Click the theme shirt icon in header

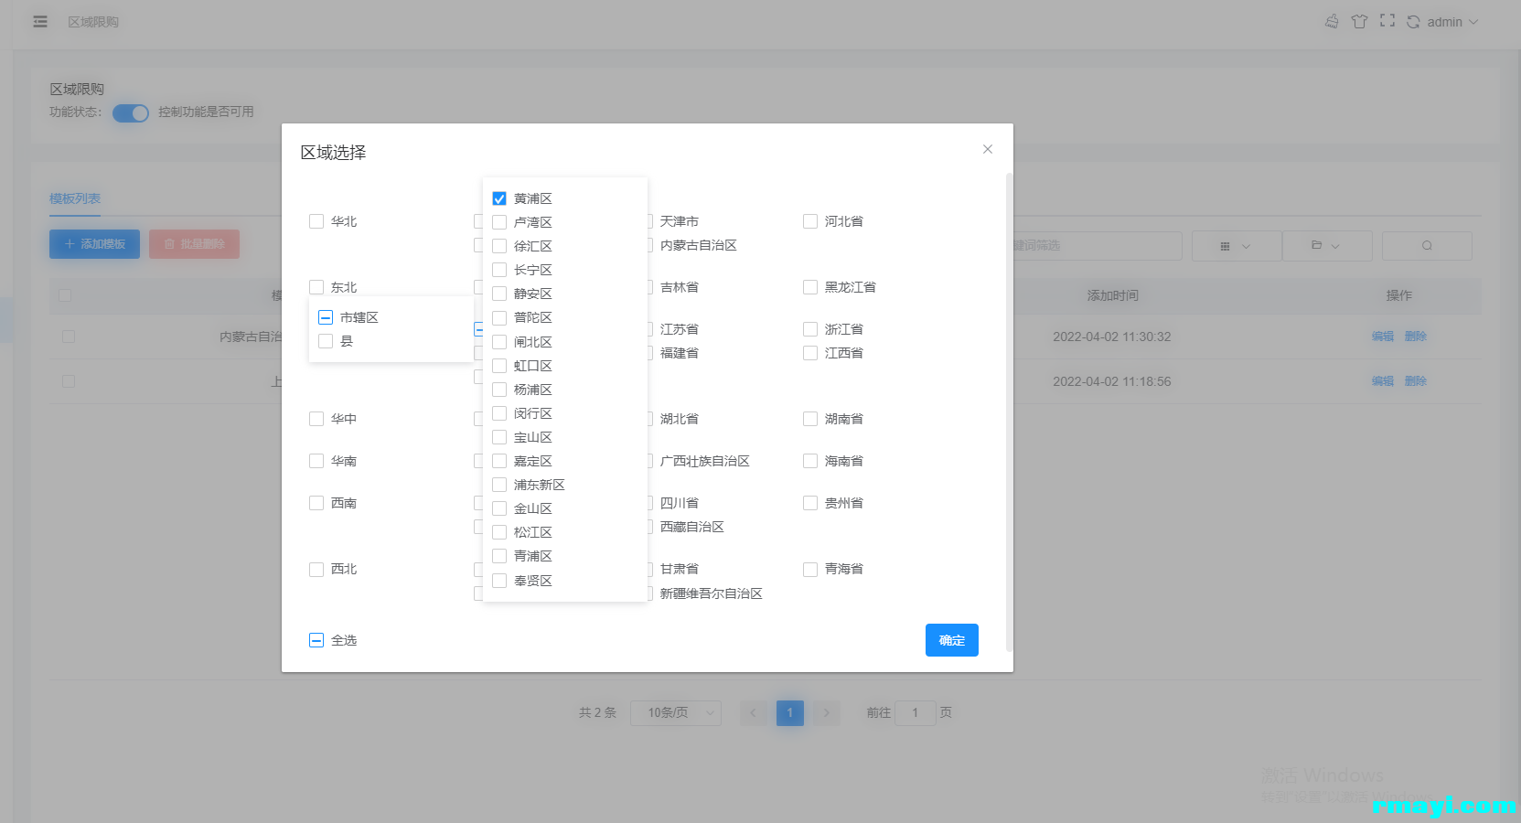coord(1360,21)
